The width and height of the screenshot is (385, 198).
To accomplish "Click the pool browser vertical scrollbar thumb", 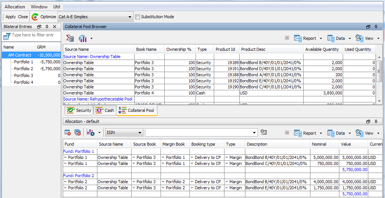I will click(379, 71).
